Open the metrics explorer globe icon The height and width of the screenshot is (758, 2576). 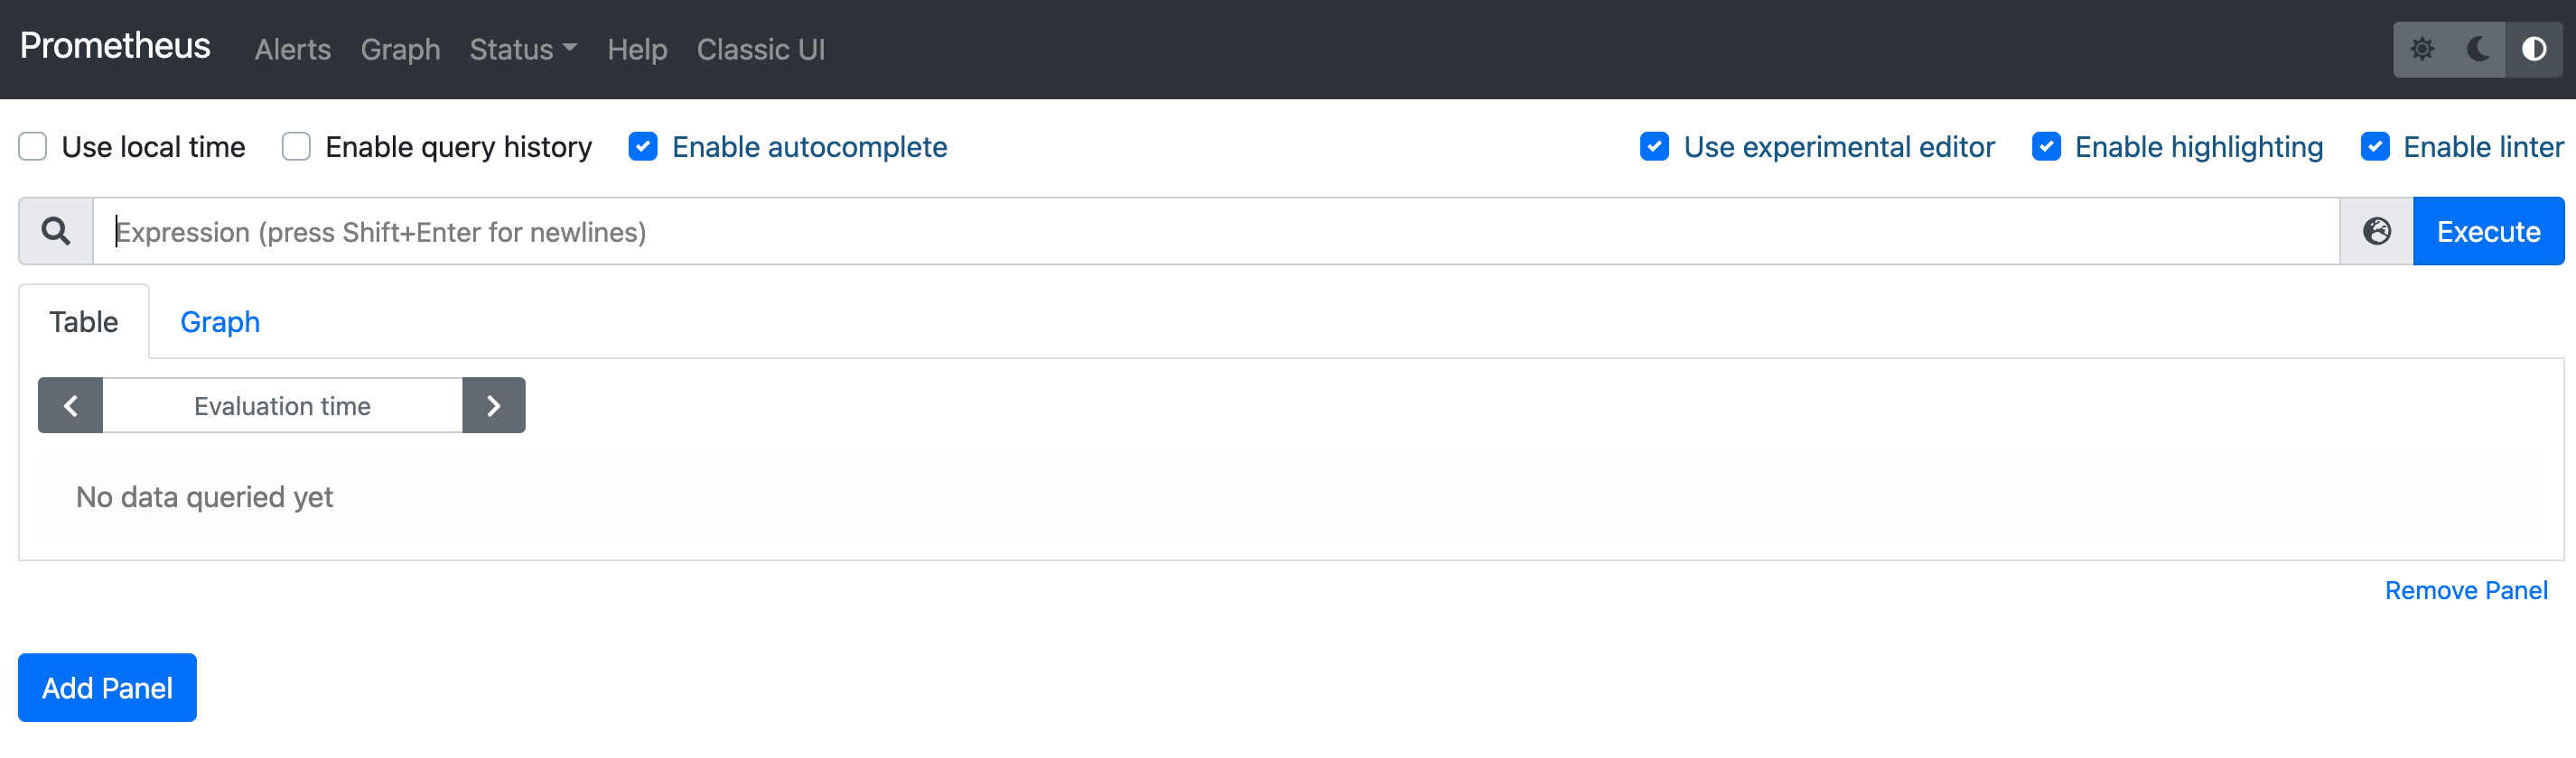point(2376,231)
